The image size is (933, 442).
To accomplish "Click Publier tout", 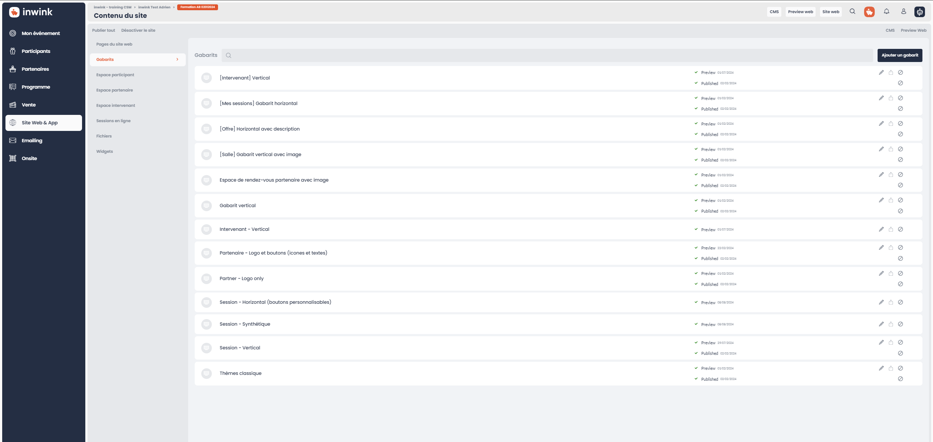I will pyautogui.click(x=104, y=30).
